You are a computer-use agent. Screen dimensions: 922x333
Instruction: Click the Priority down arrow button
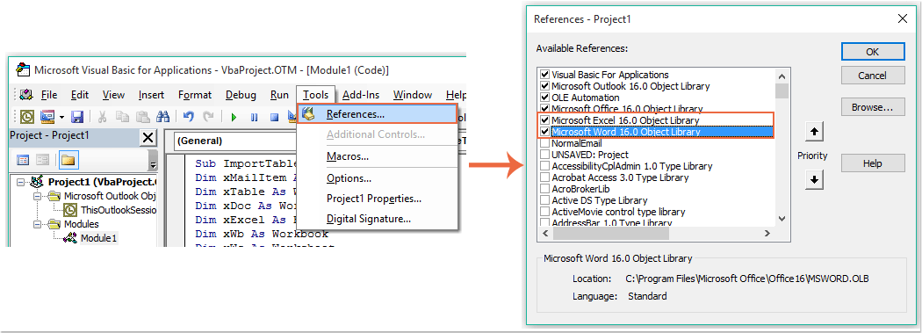point(814,180)
